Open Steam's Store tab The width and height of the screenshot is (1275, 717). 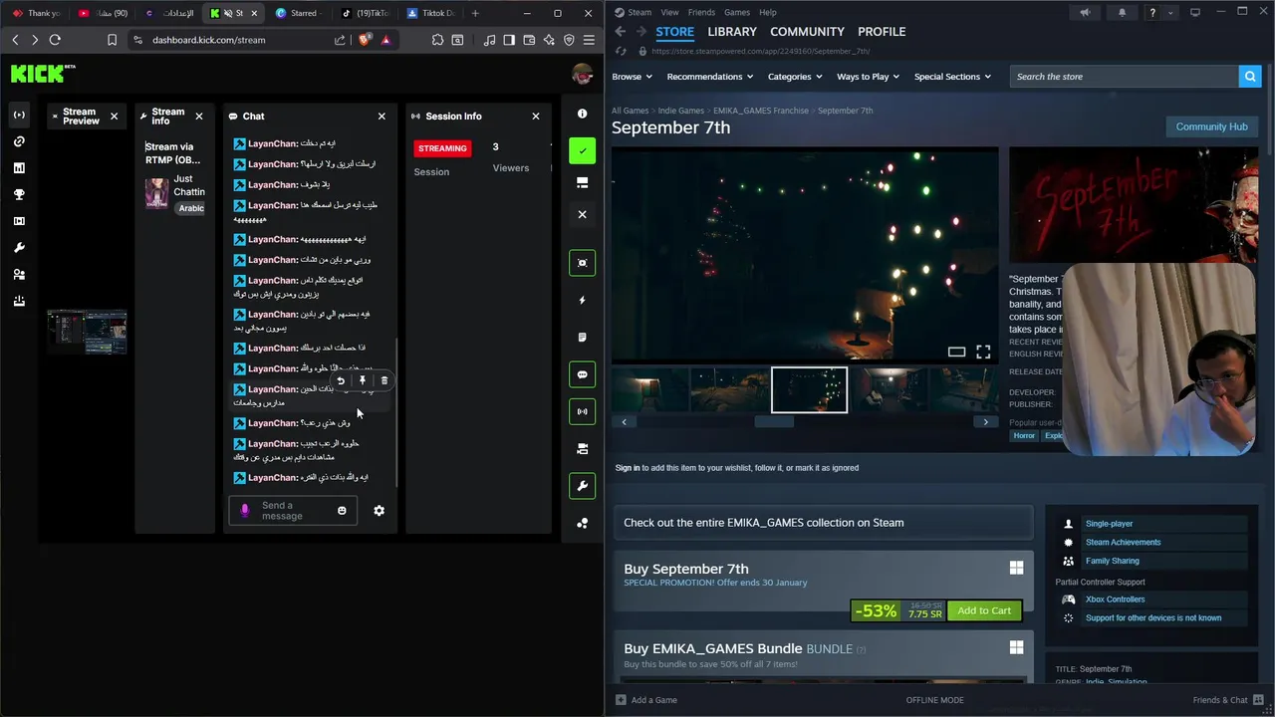(x=674, y=32)
